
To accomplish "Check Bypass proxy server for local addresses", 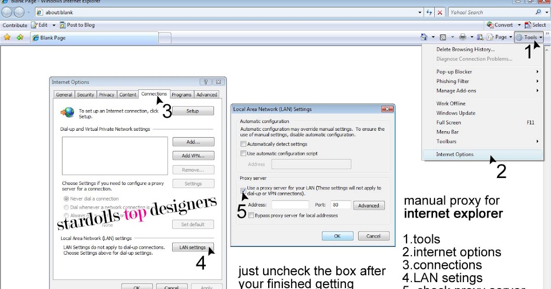I will 251,215.
